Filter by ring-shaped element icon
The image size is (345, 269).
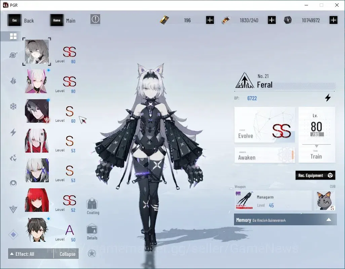[13, 183]
